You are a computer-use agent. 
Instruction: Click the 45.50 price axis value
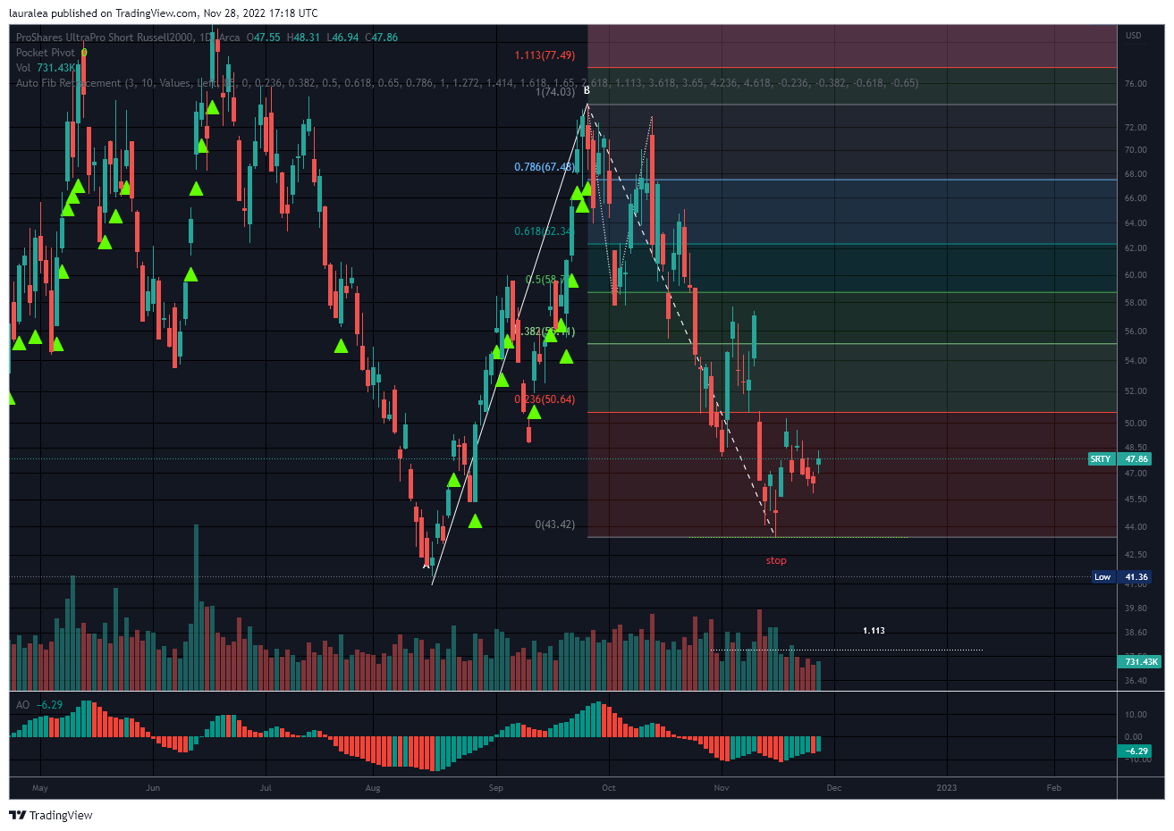(x=1136, y=499)
